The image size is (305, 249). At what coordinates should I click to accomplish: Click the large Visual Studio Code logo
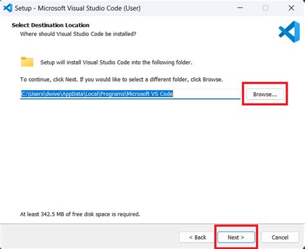click(289, 32)
